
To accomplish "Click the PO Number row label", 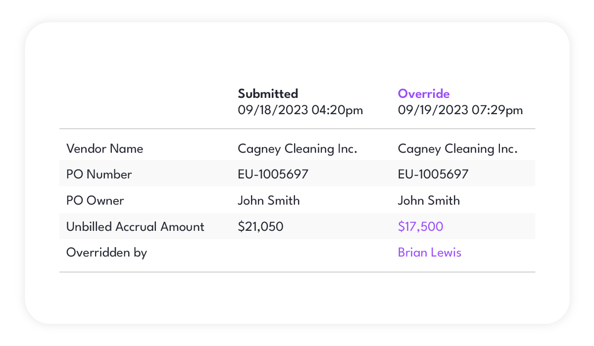I will 99,174.
